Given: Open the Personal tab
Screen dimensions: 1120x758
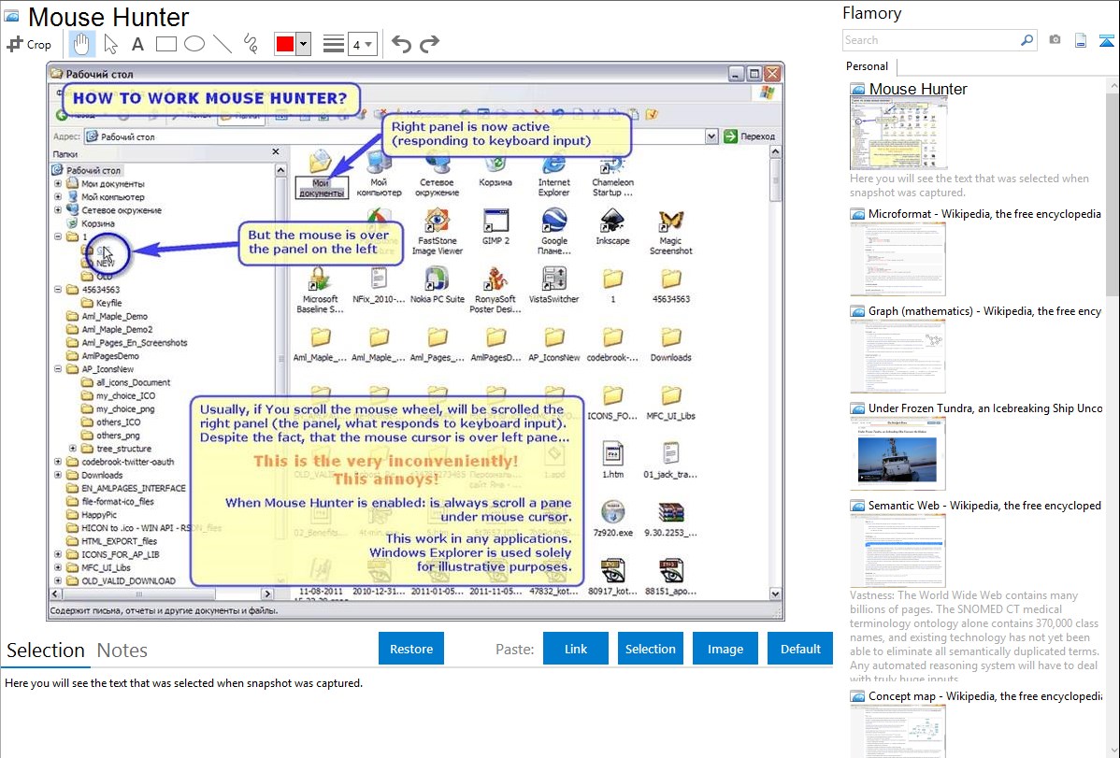Looking at the screenshot, I should (867, 66).
